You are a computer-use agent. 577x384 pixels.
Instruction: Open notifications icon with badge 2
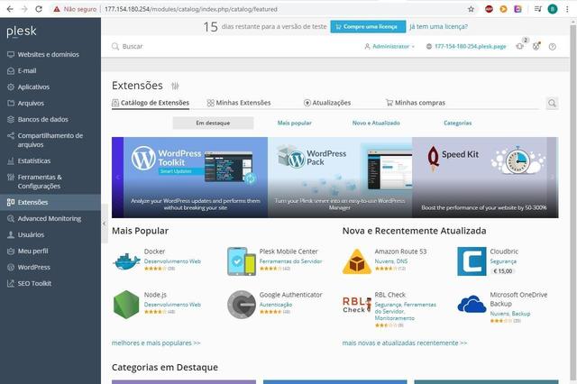tap(520, 46)
